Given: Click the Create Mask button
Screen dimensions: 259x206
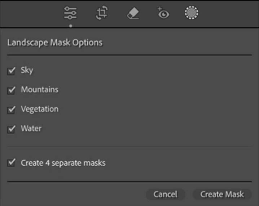Looking at the screenshot, I should [x=222, y=194].
